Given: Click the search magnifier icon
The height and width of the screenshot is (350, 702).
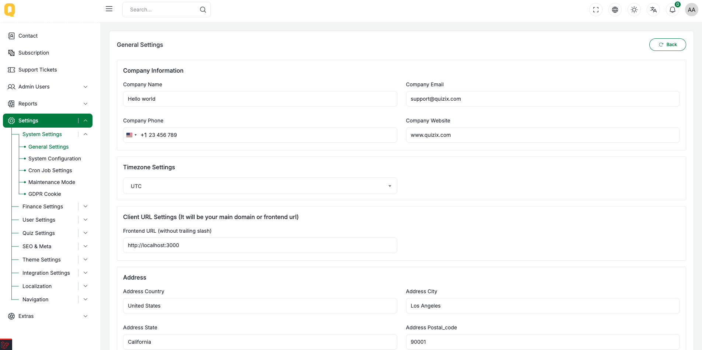Looking at the screenshot, I should 203,10.
